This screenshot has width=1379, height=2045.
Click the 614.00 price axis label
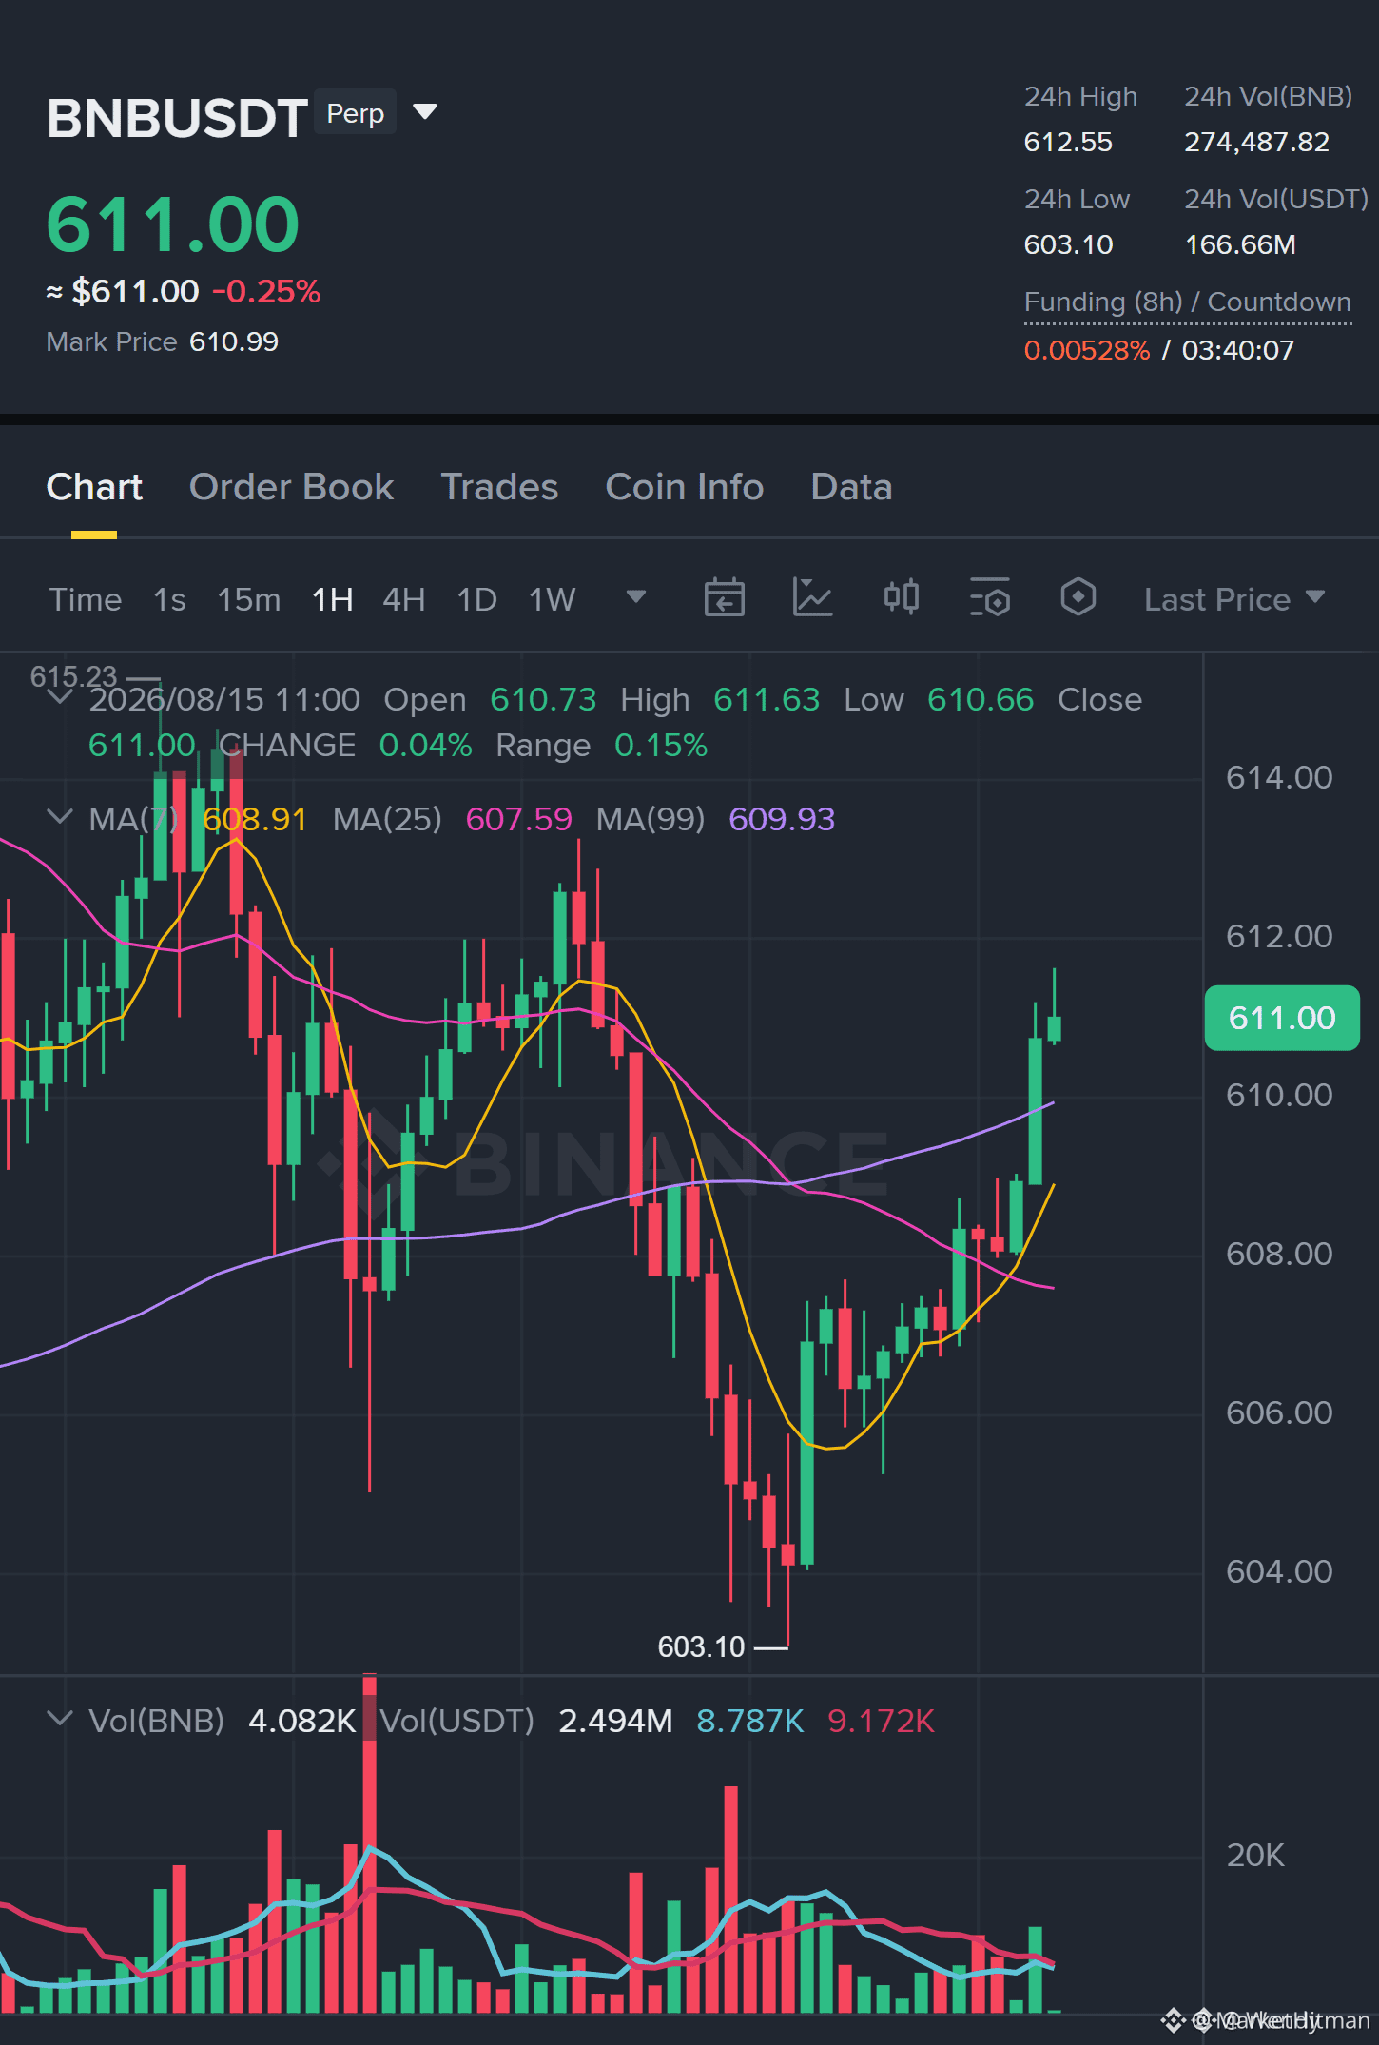[1279, 777]
